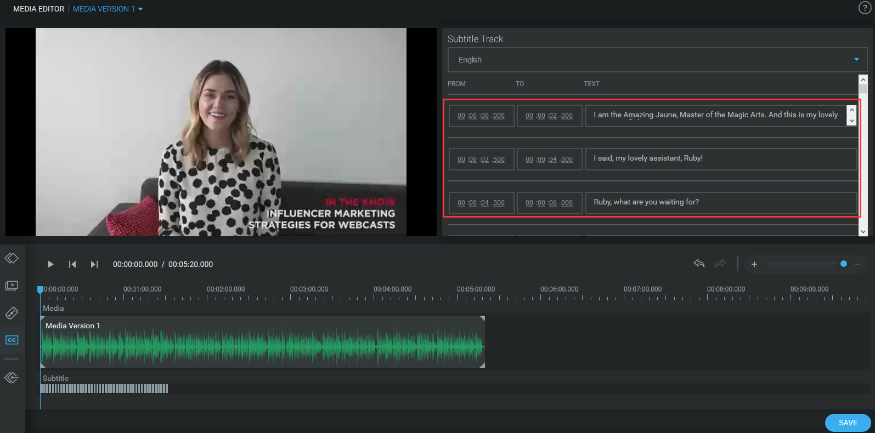This screenshot has height=433, width=875.
Task: Jump to the previous frame marker
Action: tap(72, 264)
